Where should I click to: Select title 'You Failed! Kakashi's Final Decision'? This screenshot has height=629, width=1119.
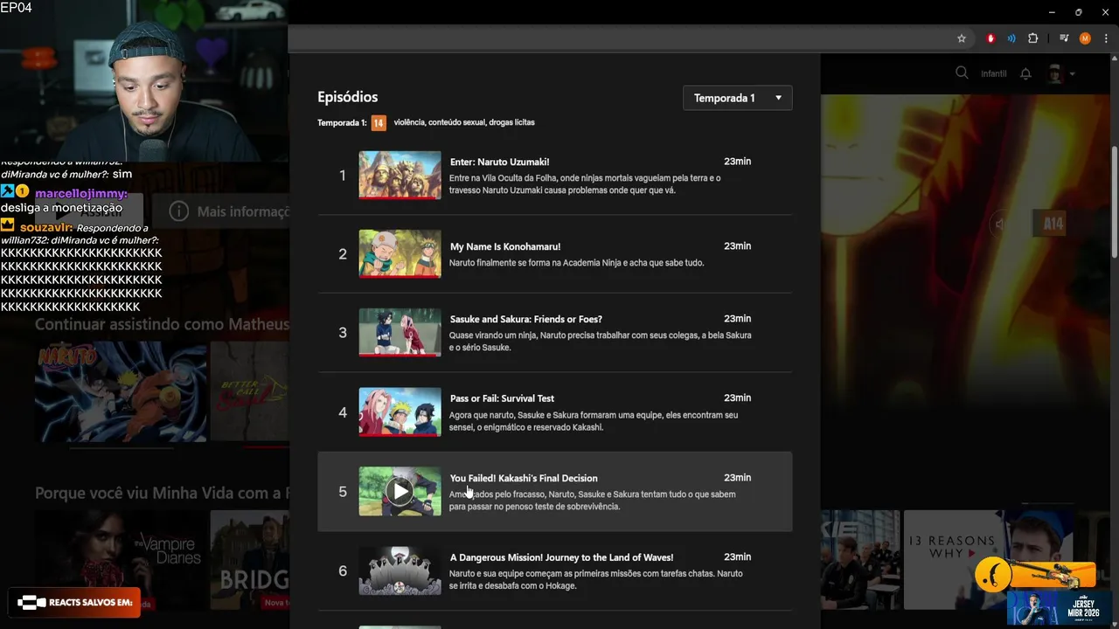(x=524, y=478)
